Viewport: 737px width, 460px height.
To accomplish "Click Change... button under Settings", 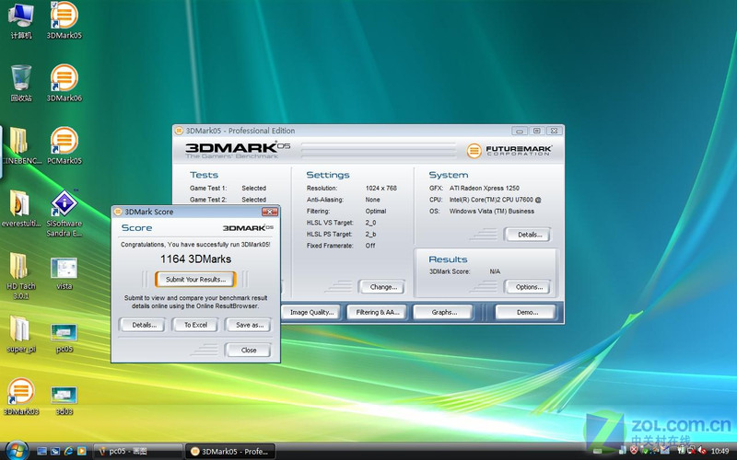I will [x=381, y=287].
